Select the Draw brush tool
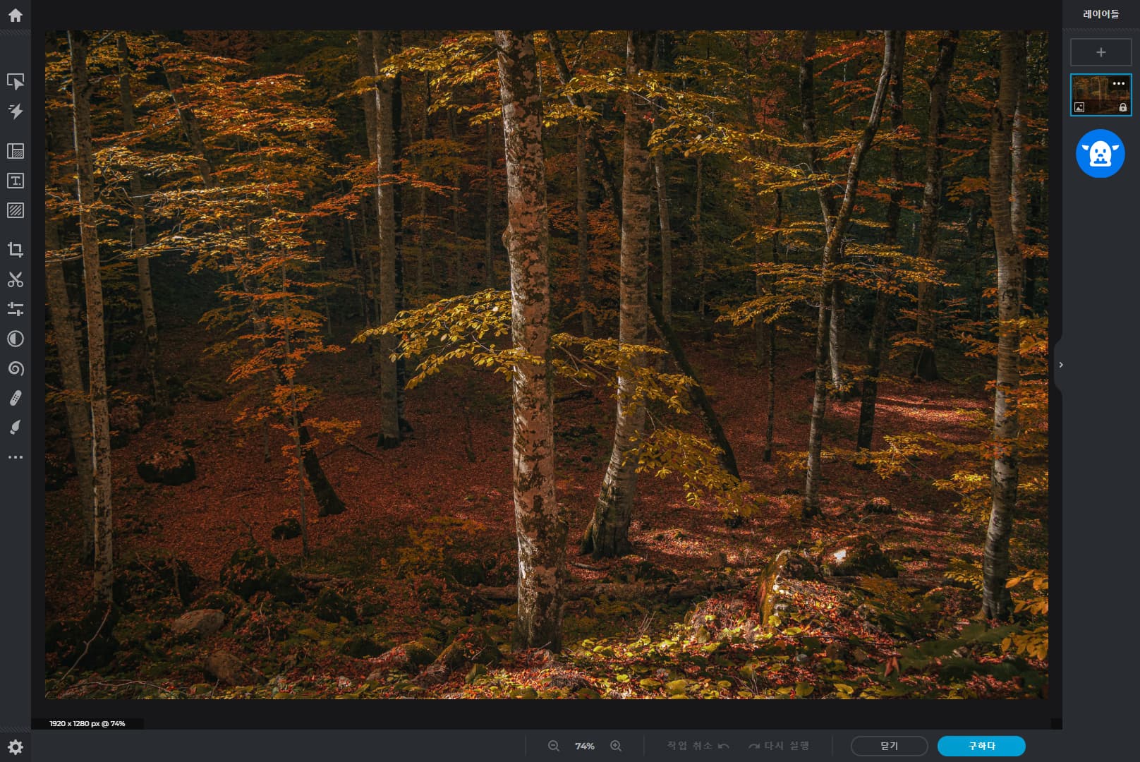 [16, 428]
